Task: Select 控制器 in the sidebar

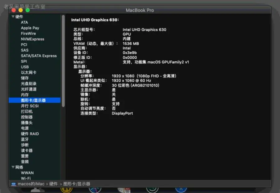Action: (x=27, y=117)
